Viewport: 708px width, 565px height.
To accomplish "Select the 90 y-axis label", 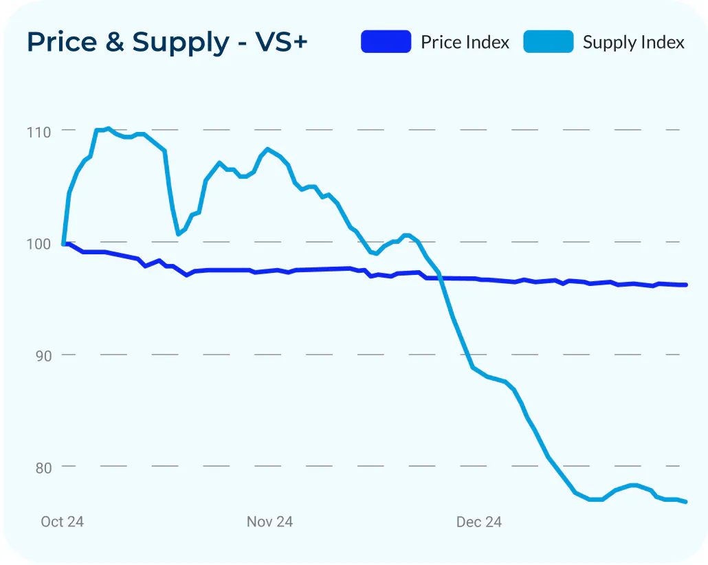I will [x=44, y=356].
